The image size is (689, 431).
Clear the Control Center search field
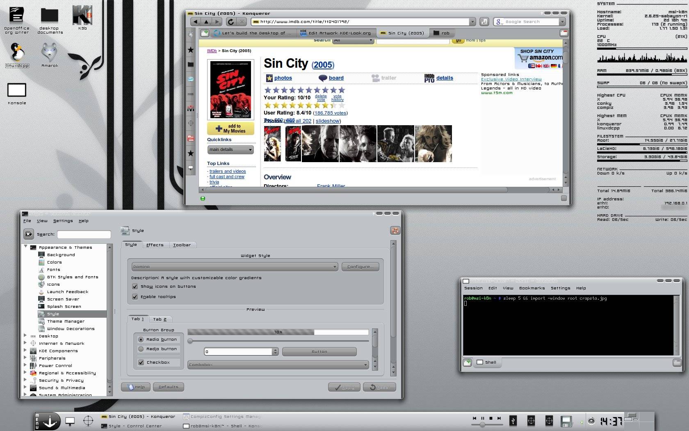[28, 234]
